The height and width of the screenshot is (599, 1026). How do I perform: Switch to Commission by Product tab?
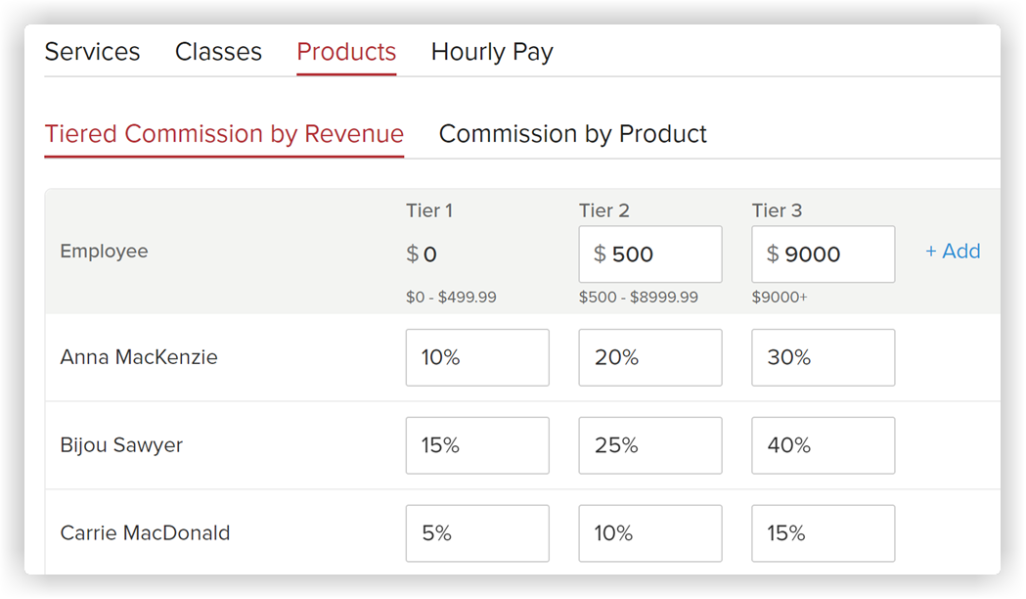(x=572, y=133)
